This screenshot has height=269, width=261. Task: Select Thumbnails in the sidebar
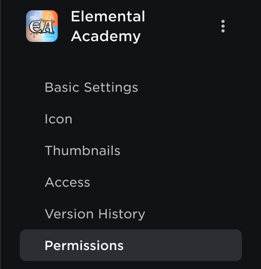[x=83, y=151]
